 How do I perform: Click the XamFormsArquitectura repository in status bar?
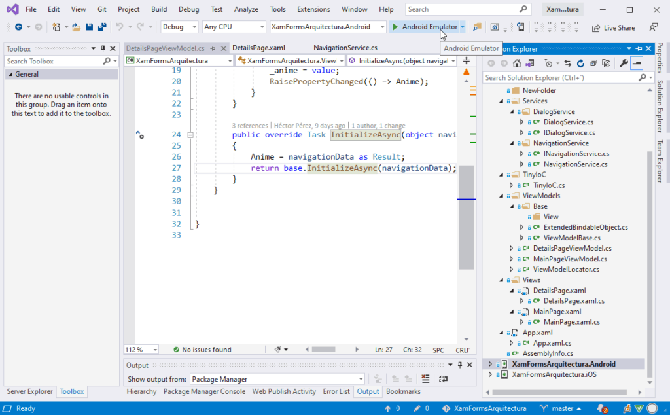pyautogui.click(x=484, y=408)
